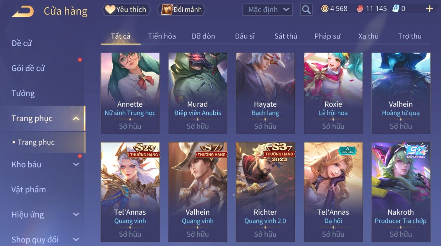The height and width of the screenshot is (246, 441).
Task: Click the red ruby currency icon
Action: point(360,9)
